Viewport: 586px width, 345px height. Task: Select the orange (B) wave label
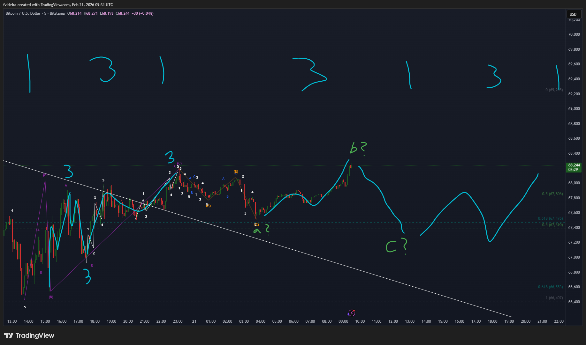pyautogui.click(x=236, y=172)
